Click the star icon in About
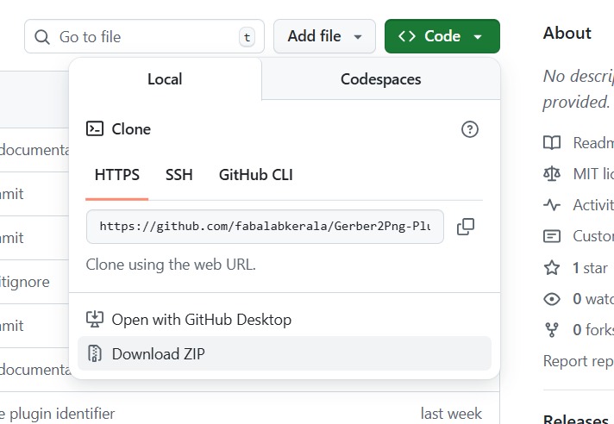Image resolution: width=614 pixels, height=424 pixels. [x=552, y=268]
